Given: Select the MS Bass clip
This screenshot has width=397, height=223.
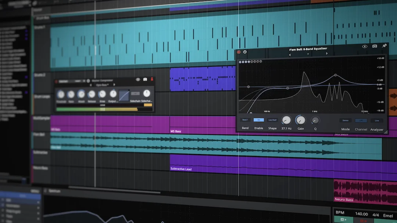Looking at the screenshot, I should tap(203, 125).
